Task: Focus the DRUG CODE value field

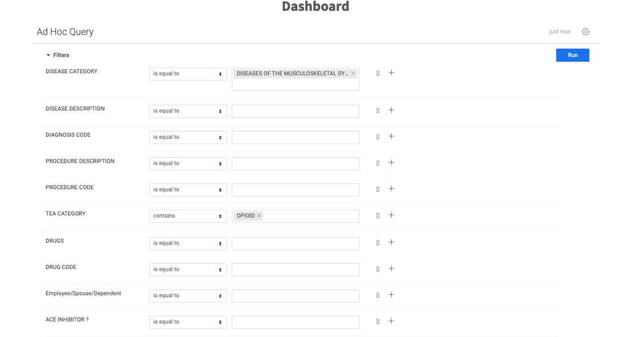Action: (295, 270)
